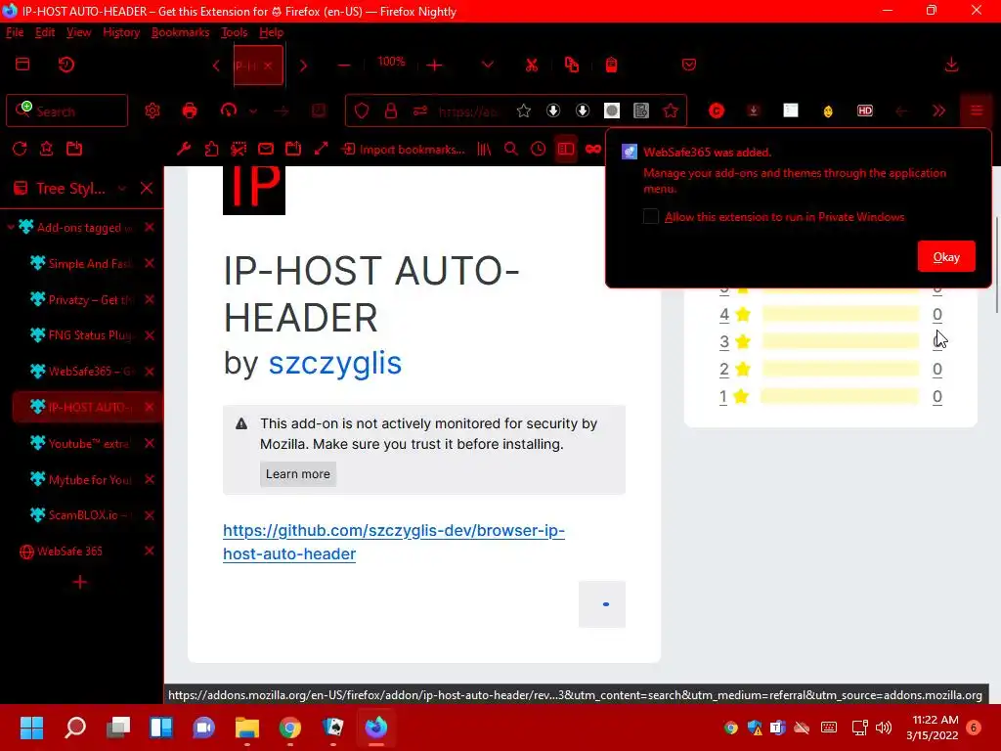Open the email link envelope icon
This screenshot has width=1001, height=751.
(266, 149)
